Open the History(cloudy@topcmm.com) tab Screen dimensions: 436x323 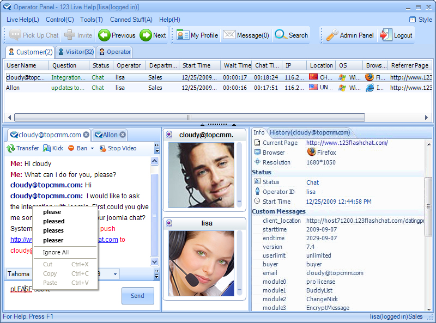click(x=310, y=132)
